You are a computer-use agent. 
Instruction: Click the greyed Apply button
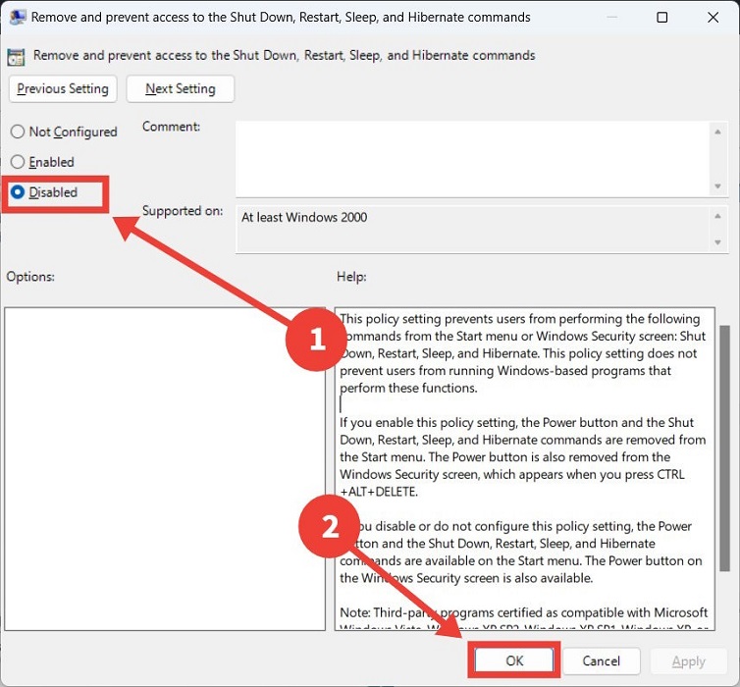point(689,661)
